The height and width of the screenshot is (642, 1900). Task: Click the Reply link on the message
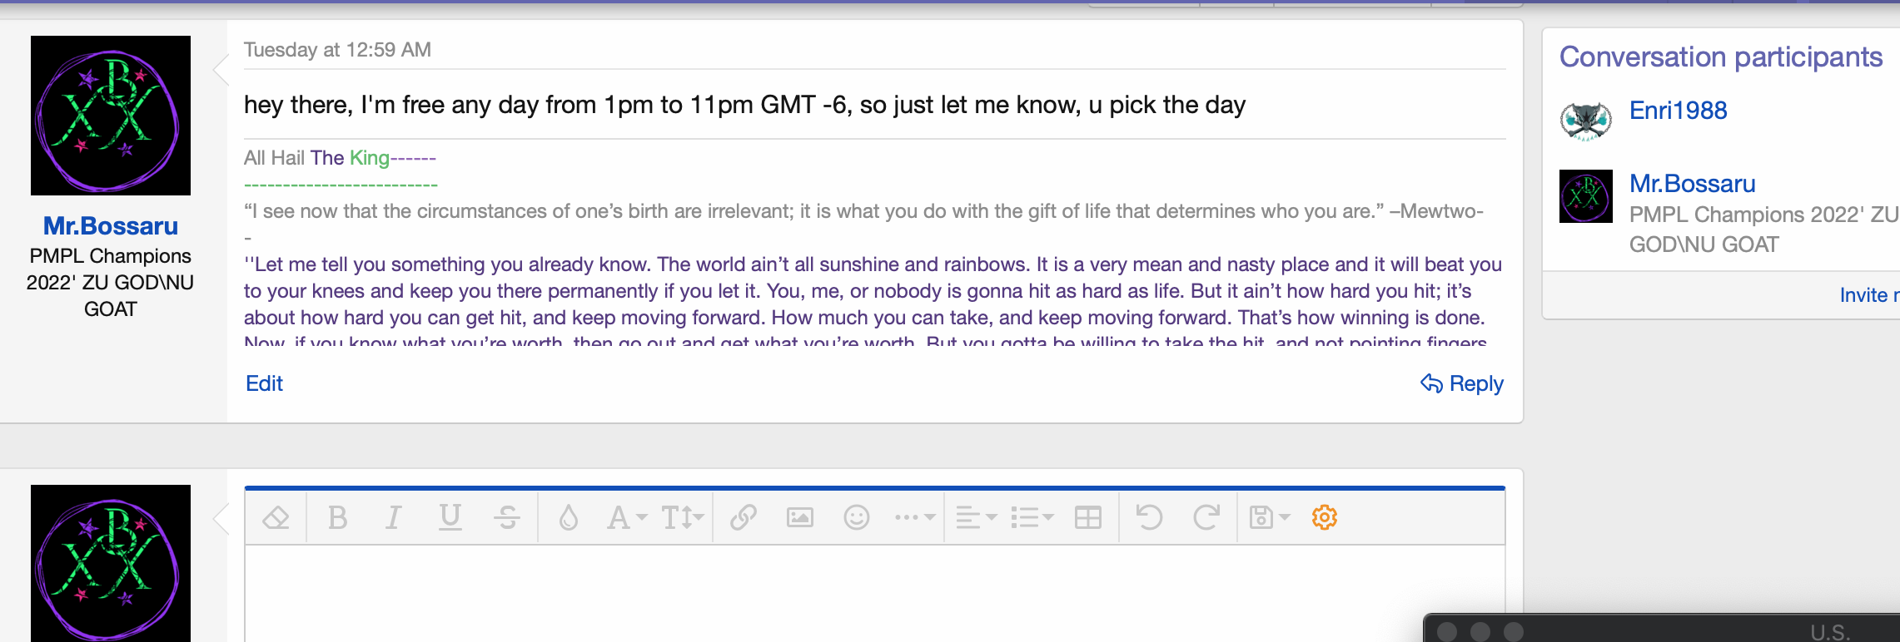click(x=1462, y=383)
